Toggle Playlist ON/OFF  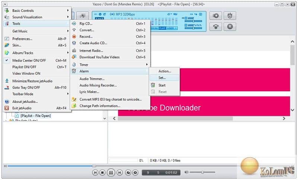point(37,67)
